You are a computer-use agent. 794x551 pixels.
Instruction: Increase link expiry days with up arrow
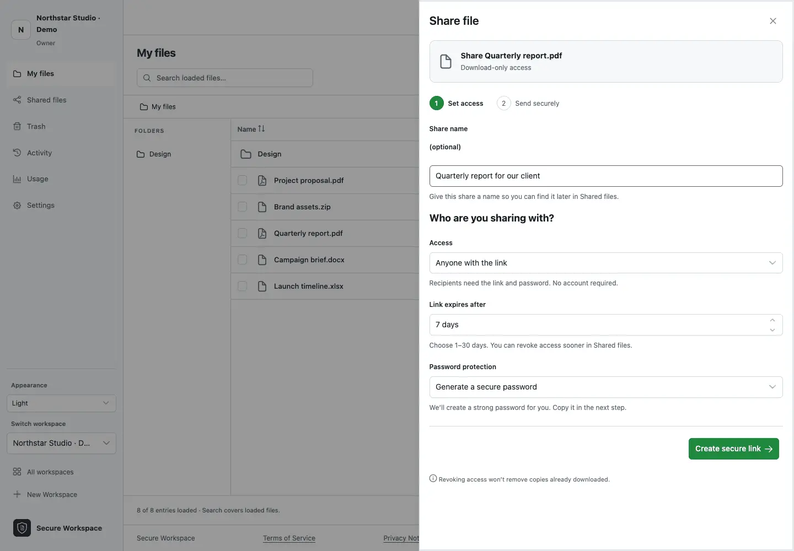point(772,320)
